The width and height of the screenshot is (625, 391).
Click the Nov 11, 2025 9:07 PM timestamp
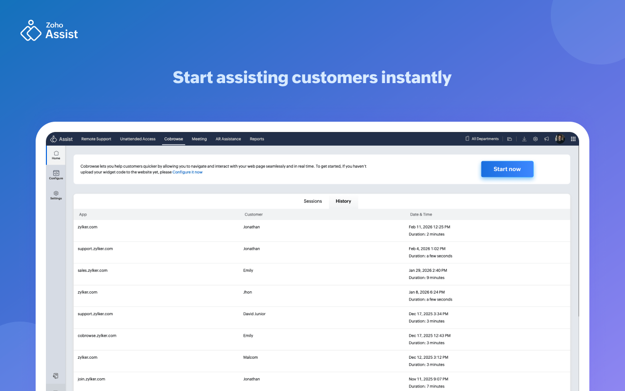[429, 379]
